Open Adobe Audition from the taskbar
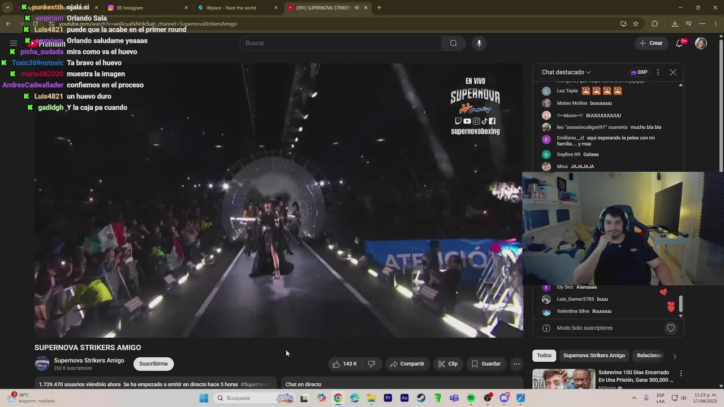724x407 pixels. [x=404, y=398]
